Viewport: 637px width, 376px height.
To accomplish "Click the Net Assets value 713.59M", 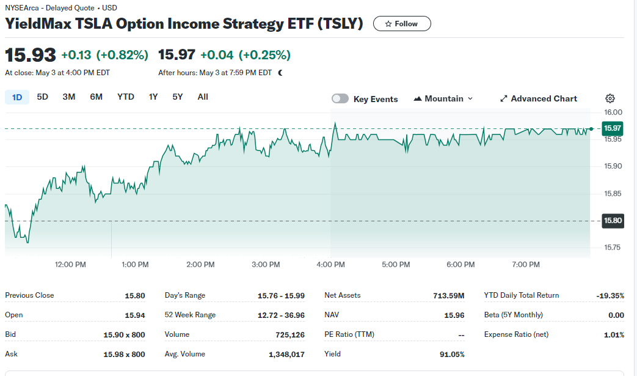I will tap(448, 296).
